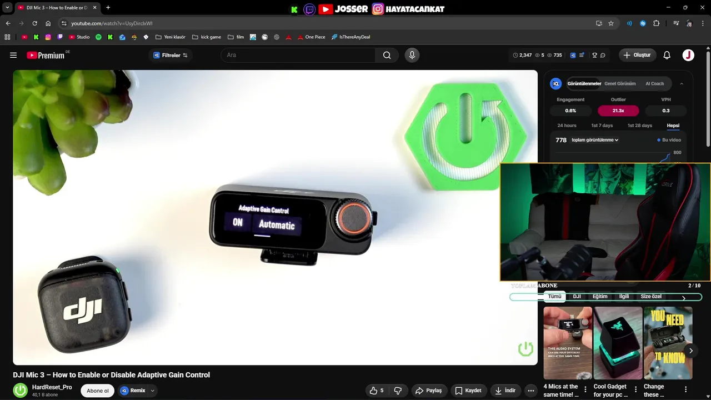Click the Abone ol subscribe button
Screen dimensions: 711x400
[x=98, y=391]
